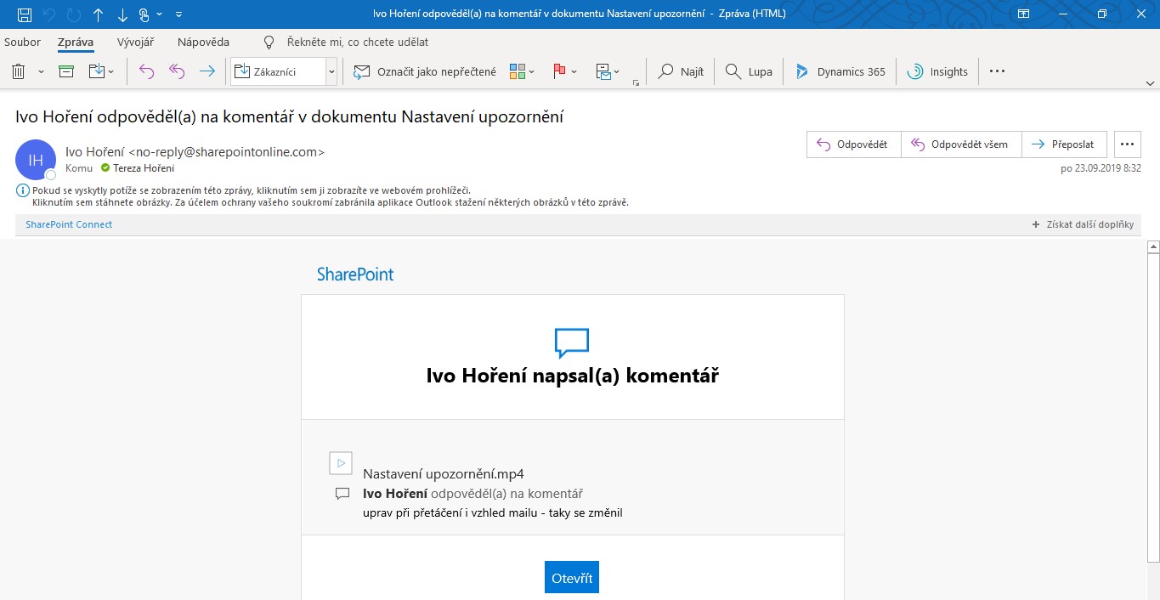Switch to the Nápověda tab
This screenshot has width=1160, height=600.
(203, 42)
